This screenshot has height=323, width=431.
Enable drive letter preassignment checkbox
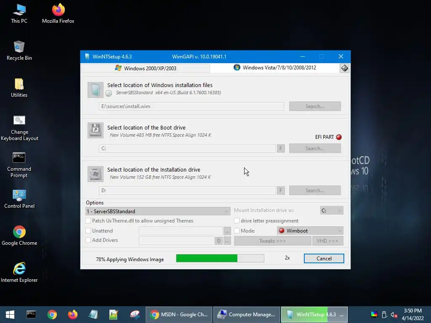click(237, 220)
